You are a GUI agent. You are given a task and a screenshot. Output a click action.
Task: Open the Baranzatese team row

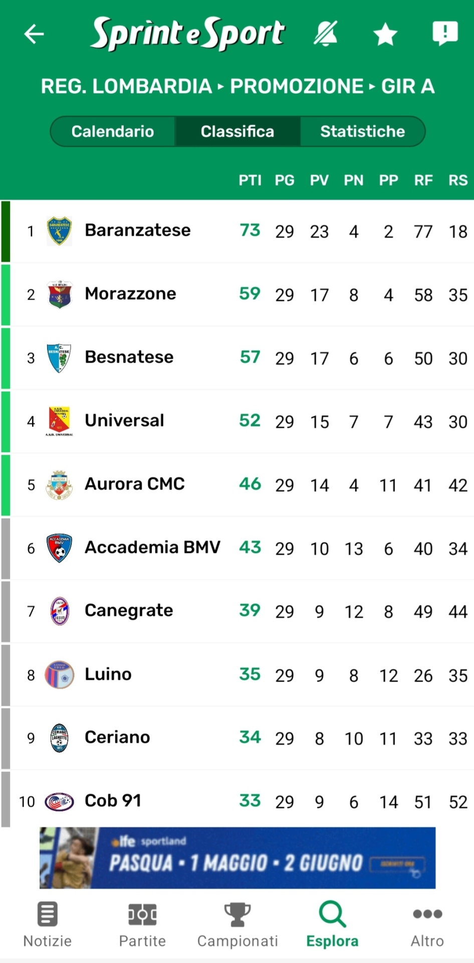point(138,231)
